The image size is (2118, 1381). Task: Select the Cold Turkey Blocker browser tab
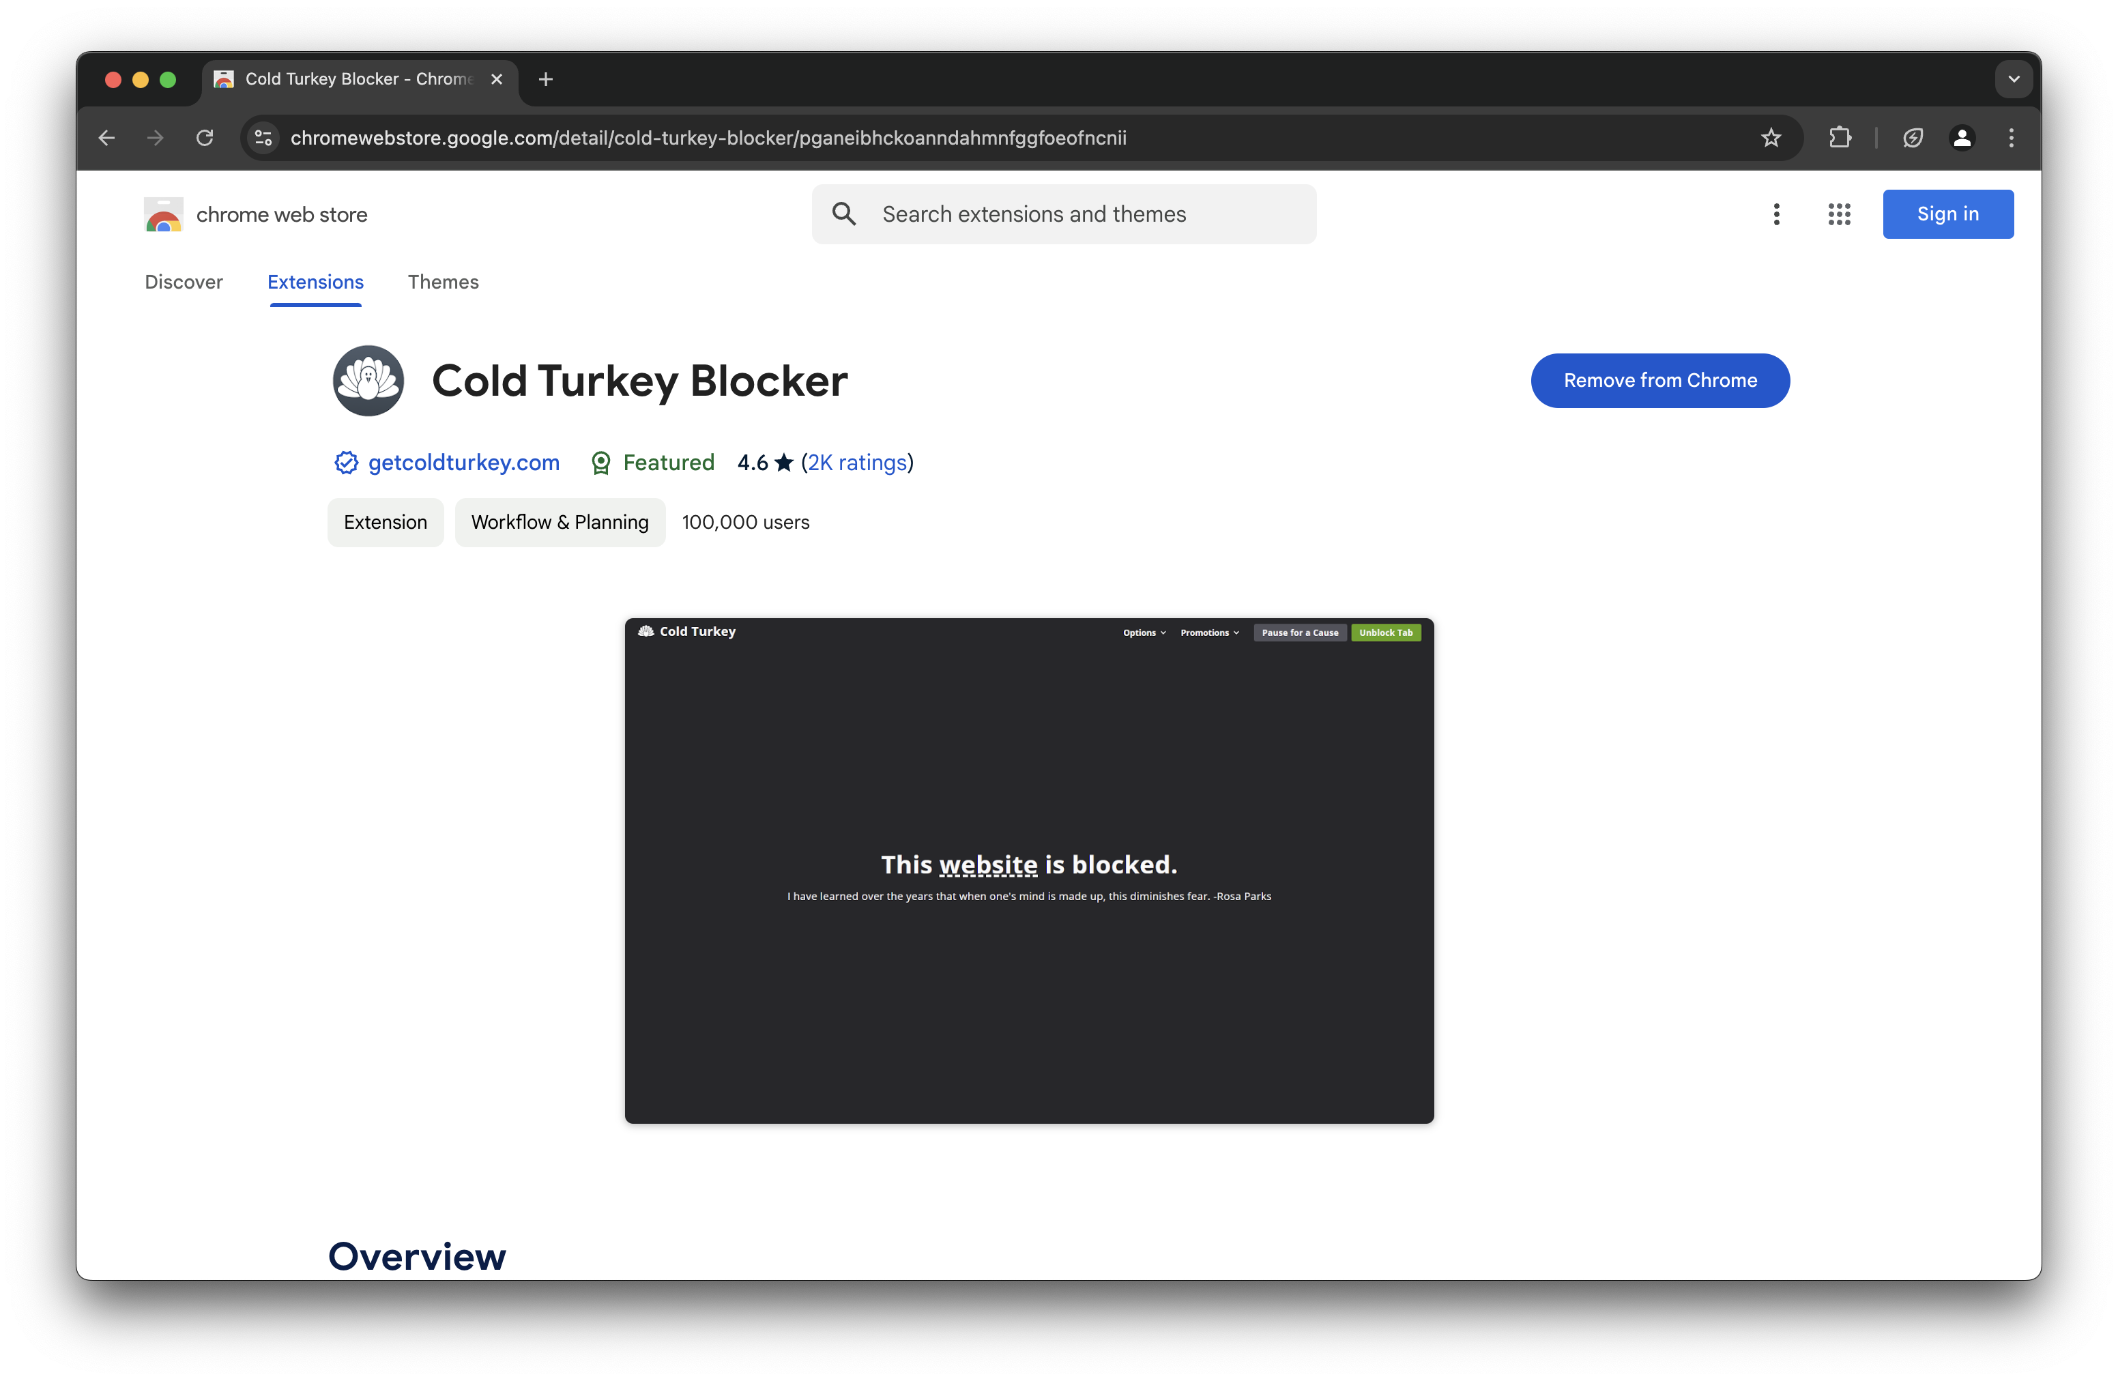click(360, 79)
